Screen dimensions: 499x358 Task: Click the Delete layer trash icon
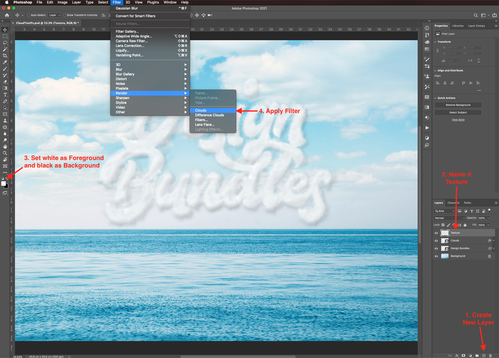coord(490,356)
